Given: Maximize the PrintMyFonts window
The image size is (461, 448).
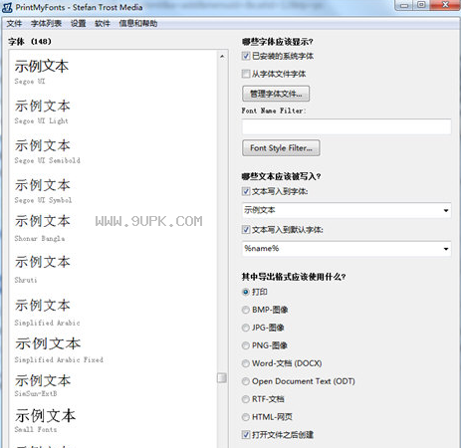Looking at the screenshot, I should point(421,5).
